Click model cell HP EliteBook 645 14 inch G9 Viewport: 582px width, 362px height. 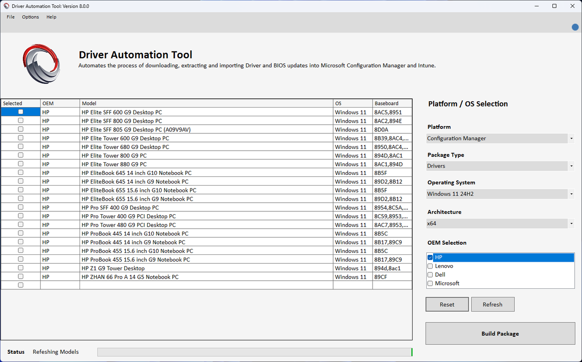point(206,181)
